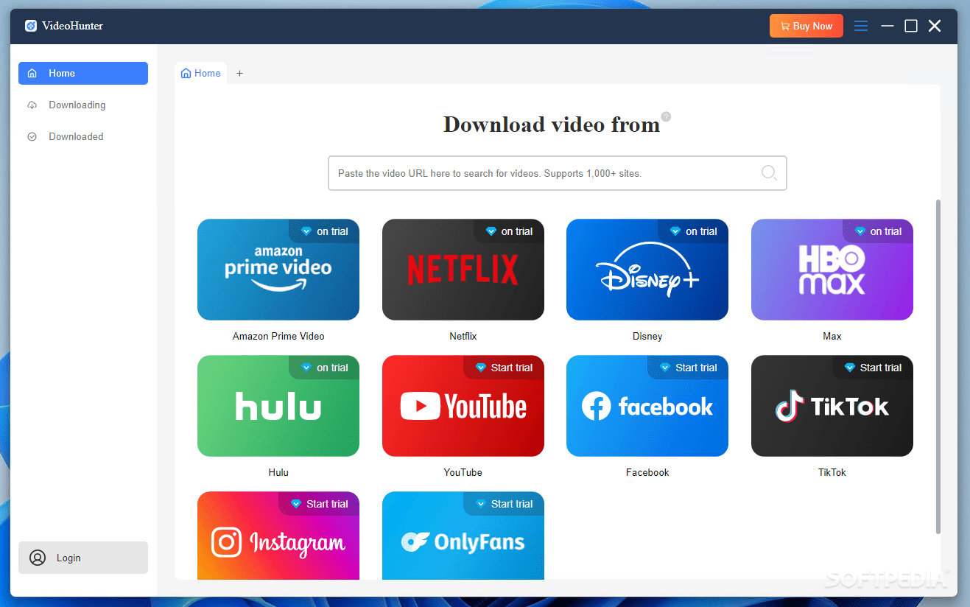Open the Disney+ service tile
The height and width of the screenshot is (607, 970).
pyautogui.click(x=647, y=270)
